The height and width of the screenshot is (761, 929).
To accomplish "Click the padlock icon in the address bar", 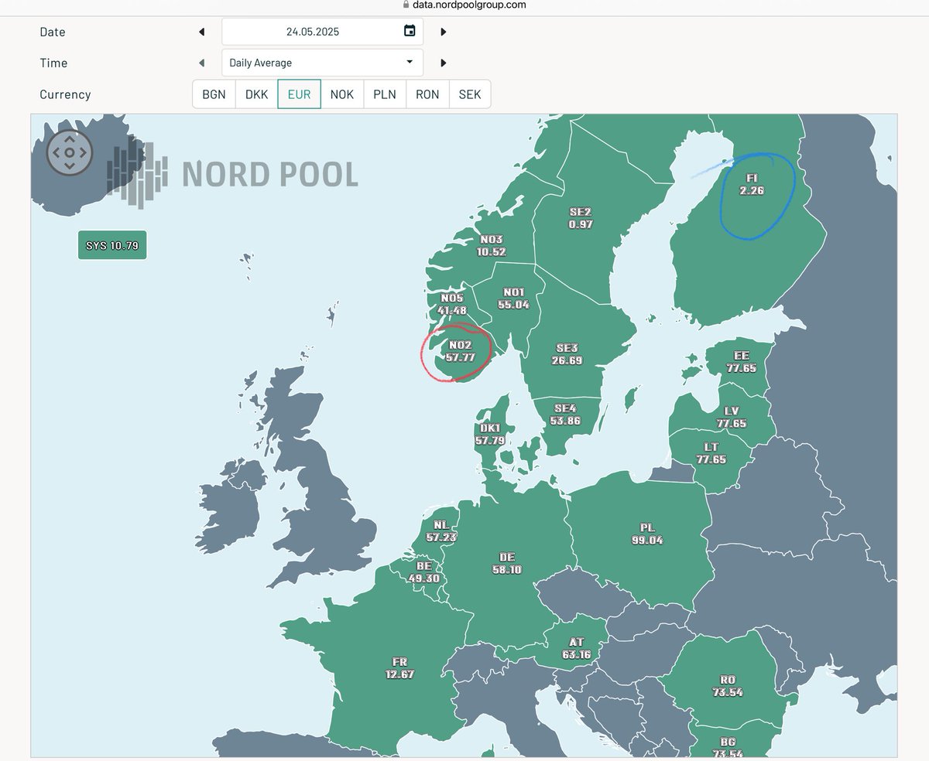I will (406, 4).
